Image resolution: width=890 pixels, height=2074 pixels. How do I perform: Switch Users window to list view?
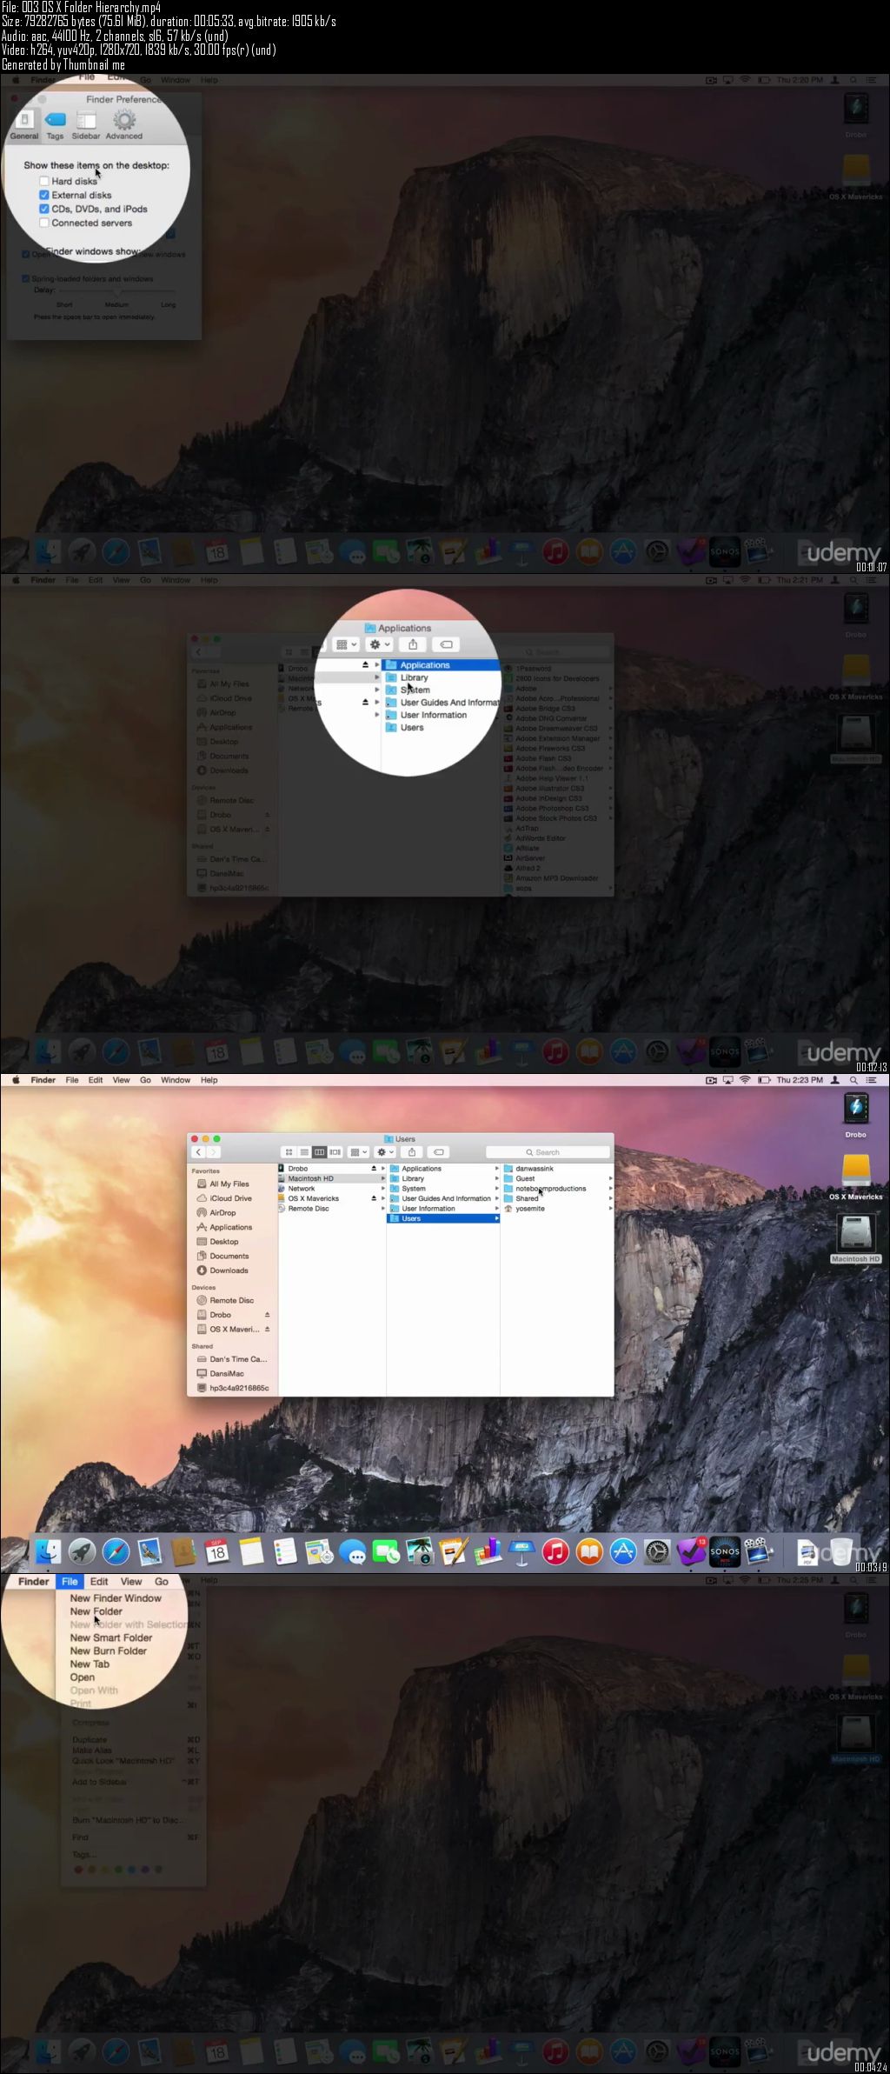click(304, 1152)
